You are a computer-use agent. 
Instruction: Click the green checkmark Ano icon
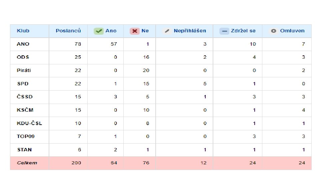tap(99, 31)
